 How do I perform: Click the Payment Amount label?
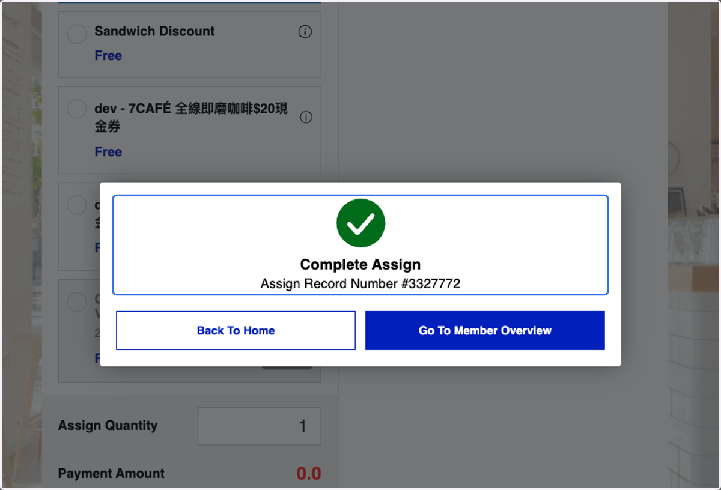(111, 473)
